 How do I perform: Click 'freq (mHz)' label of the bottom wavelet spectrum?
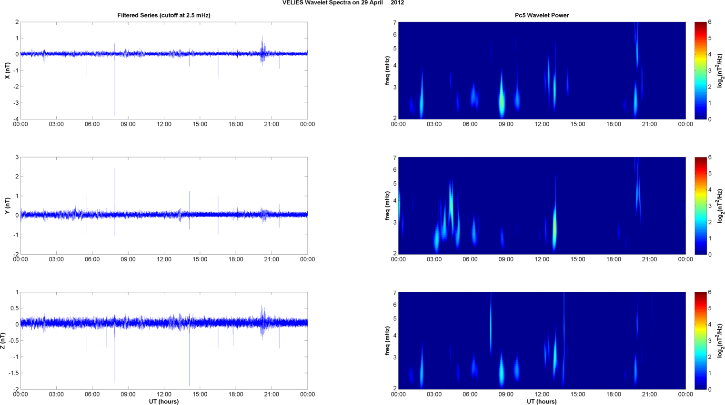(388, 341)
